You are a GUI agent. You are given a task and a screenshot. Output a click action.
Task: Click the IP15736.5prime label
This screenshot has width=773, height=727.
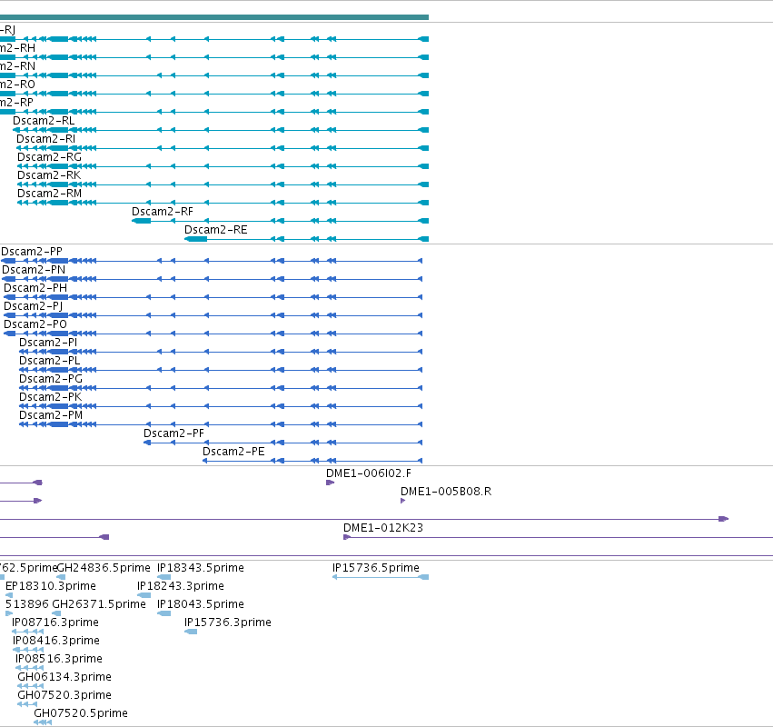376,569
